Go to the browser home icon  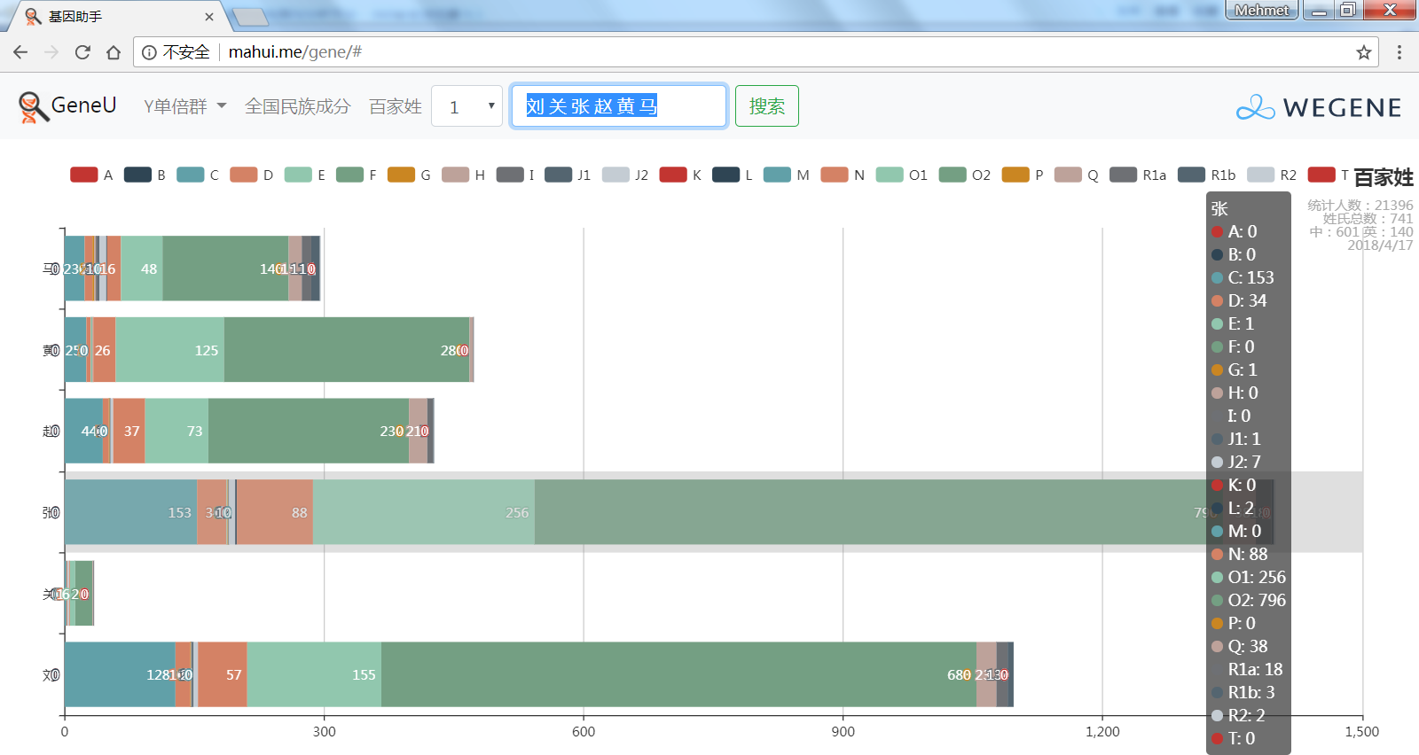click(114, 52)
